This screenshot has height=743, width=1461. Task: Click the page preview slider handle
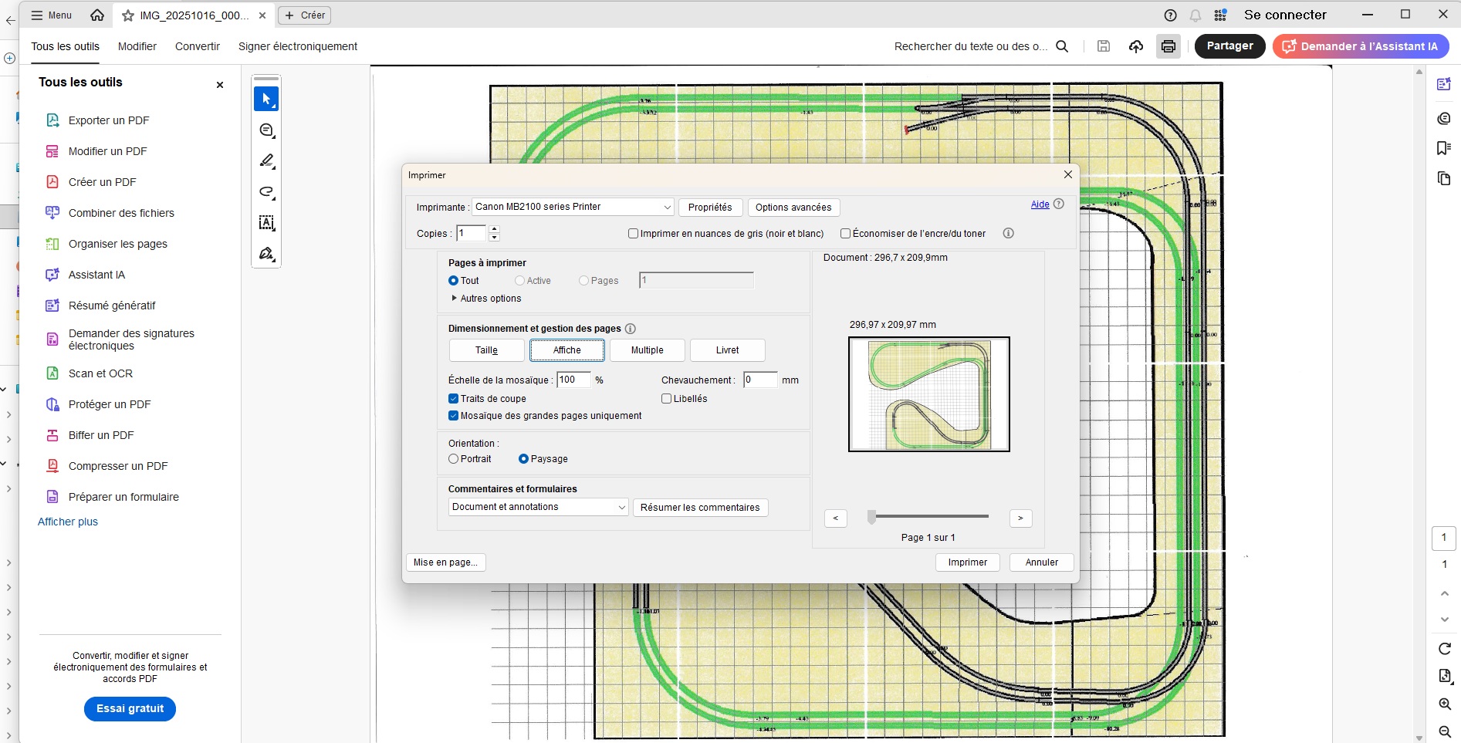[871, 517]
